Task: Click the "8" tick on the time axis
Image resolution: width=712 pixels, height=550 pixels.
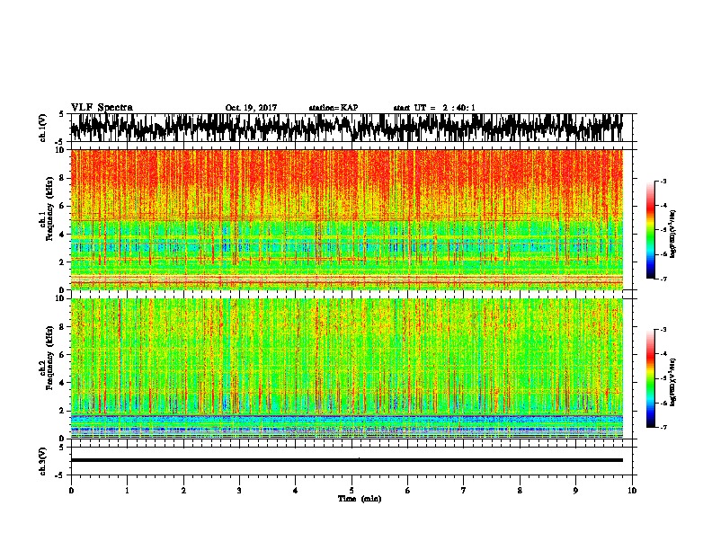Action: click(x=520, y=490)
